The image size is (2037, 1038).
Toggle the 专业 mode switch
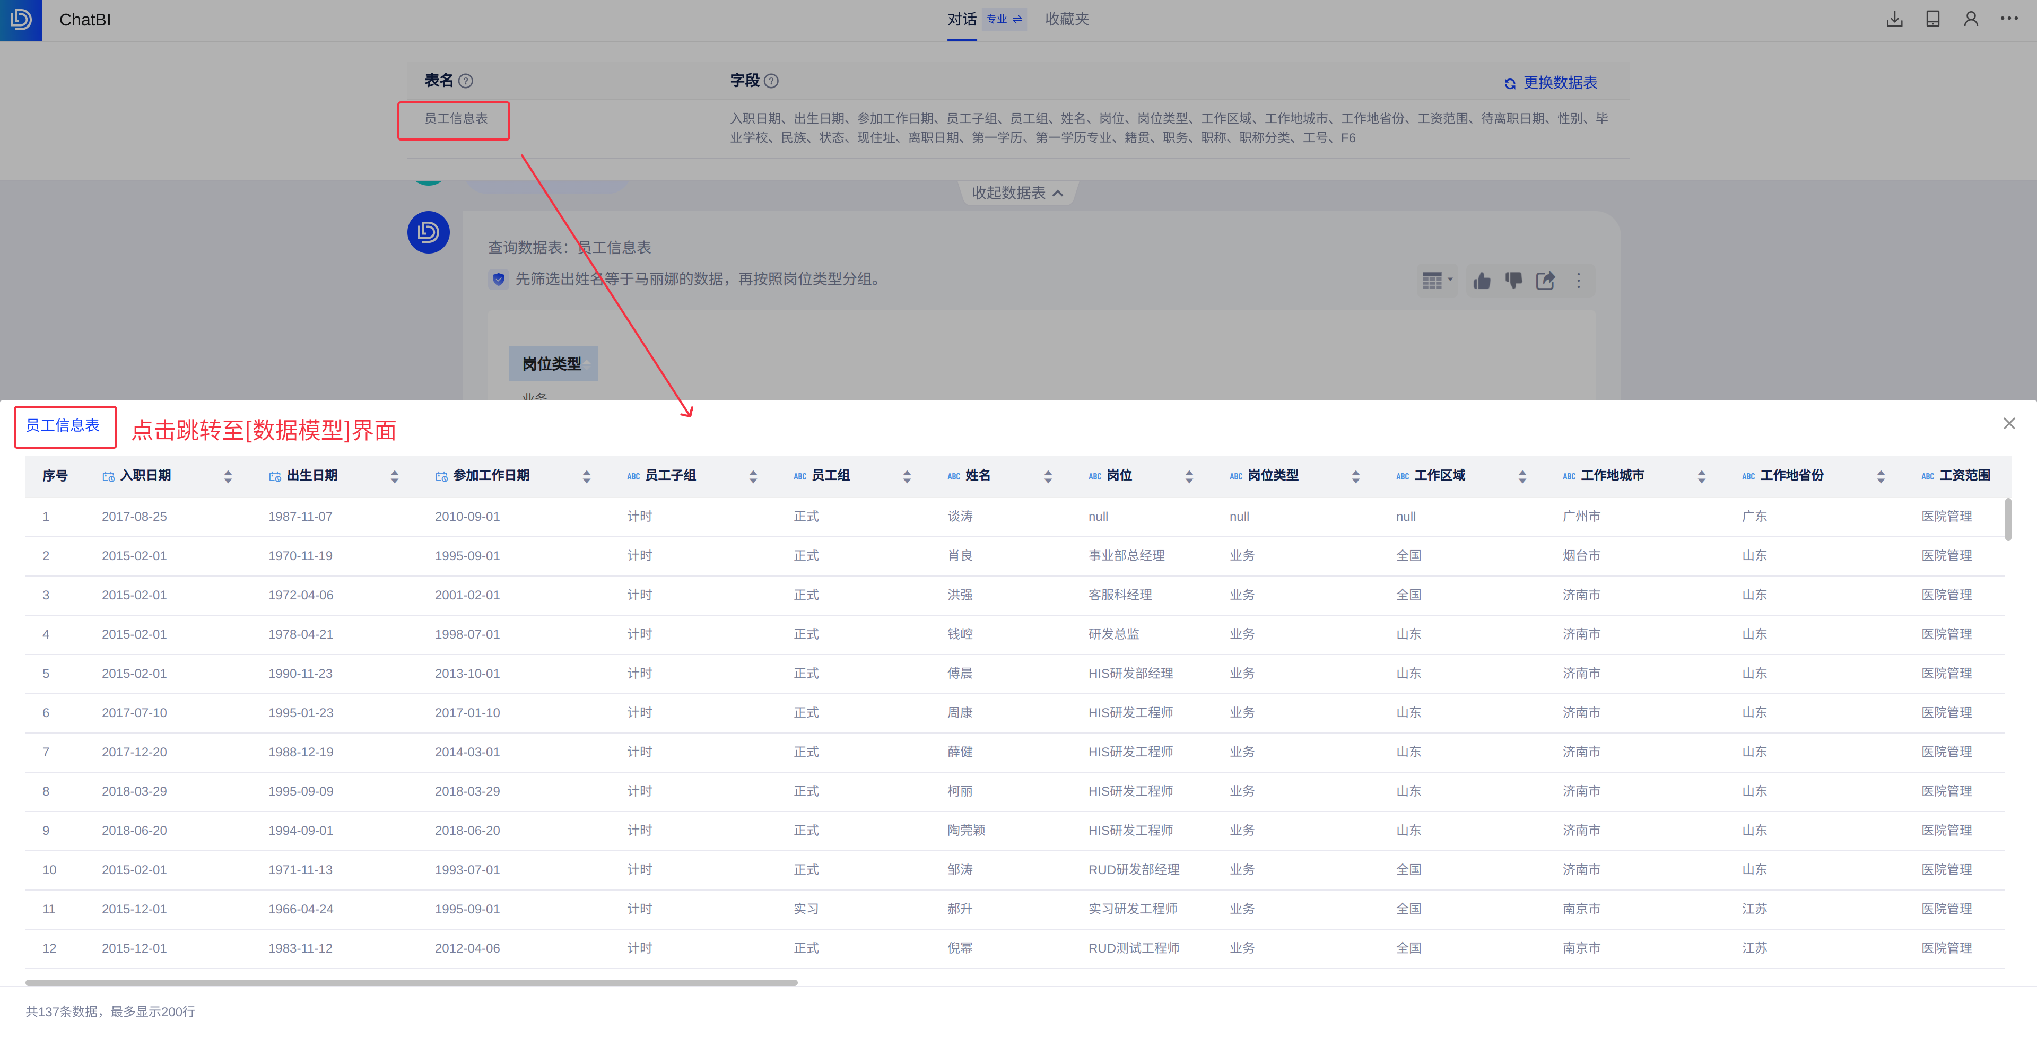(1004, 19)
